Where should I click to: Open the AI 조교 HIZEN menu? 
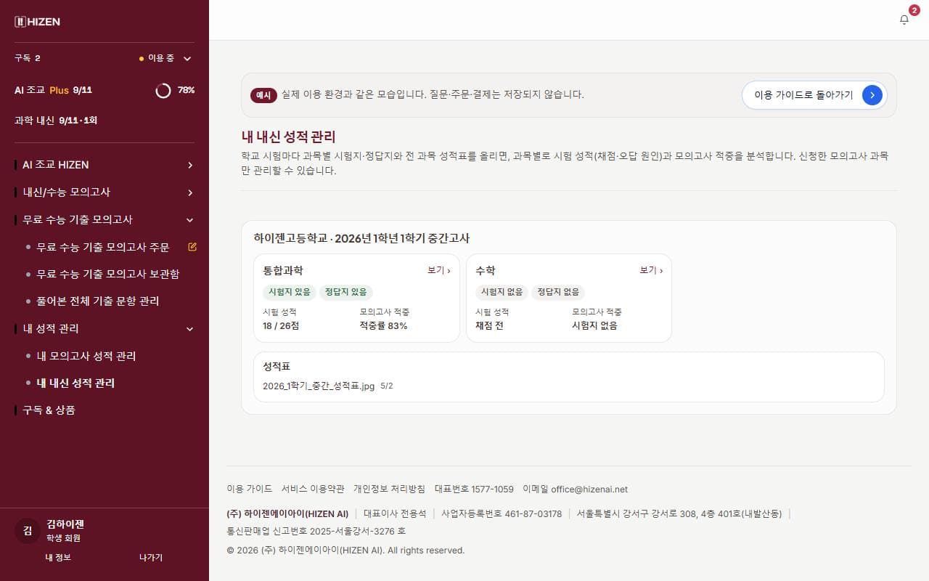click(105, 165)
